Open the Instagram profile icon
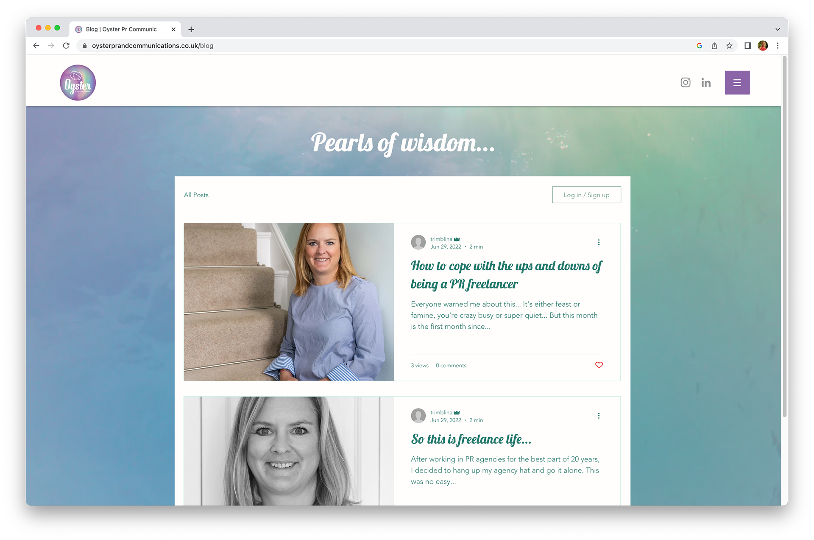The width and height of the screenshot is (814, 540). [685, 82]
